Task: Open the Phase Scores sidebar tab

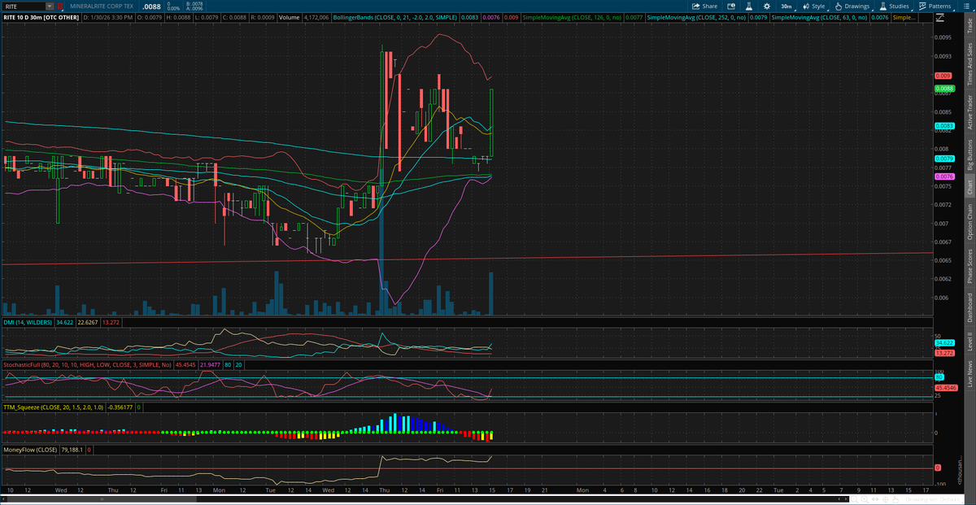Action: coord(969,265)
